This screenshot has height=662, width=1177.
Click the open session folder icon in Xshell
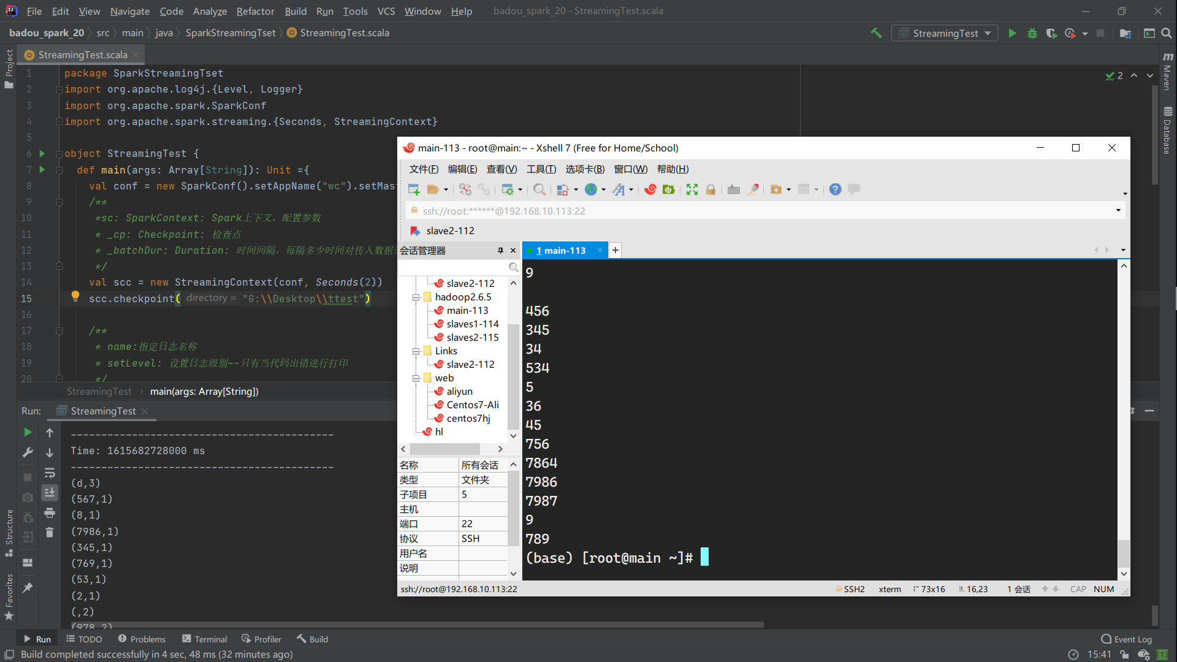[433, 189]
